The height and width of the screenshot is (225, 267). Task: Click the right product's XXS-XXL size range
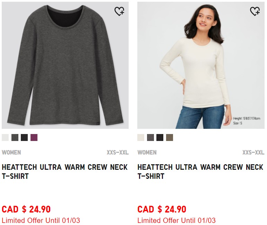click(x=253, y=152)
